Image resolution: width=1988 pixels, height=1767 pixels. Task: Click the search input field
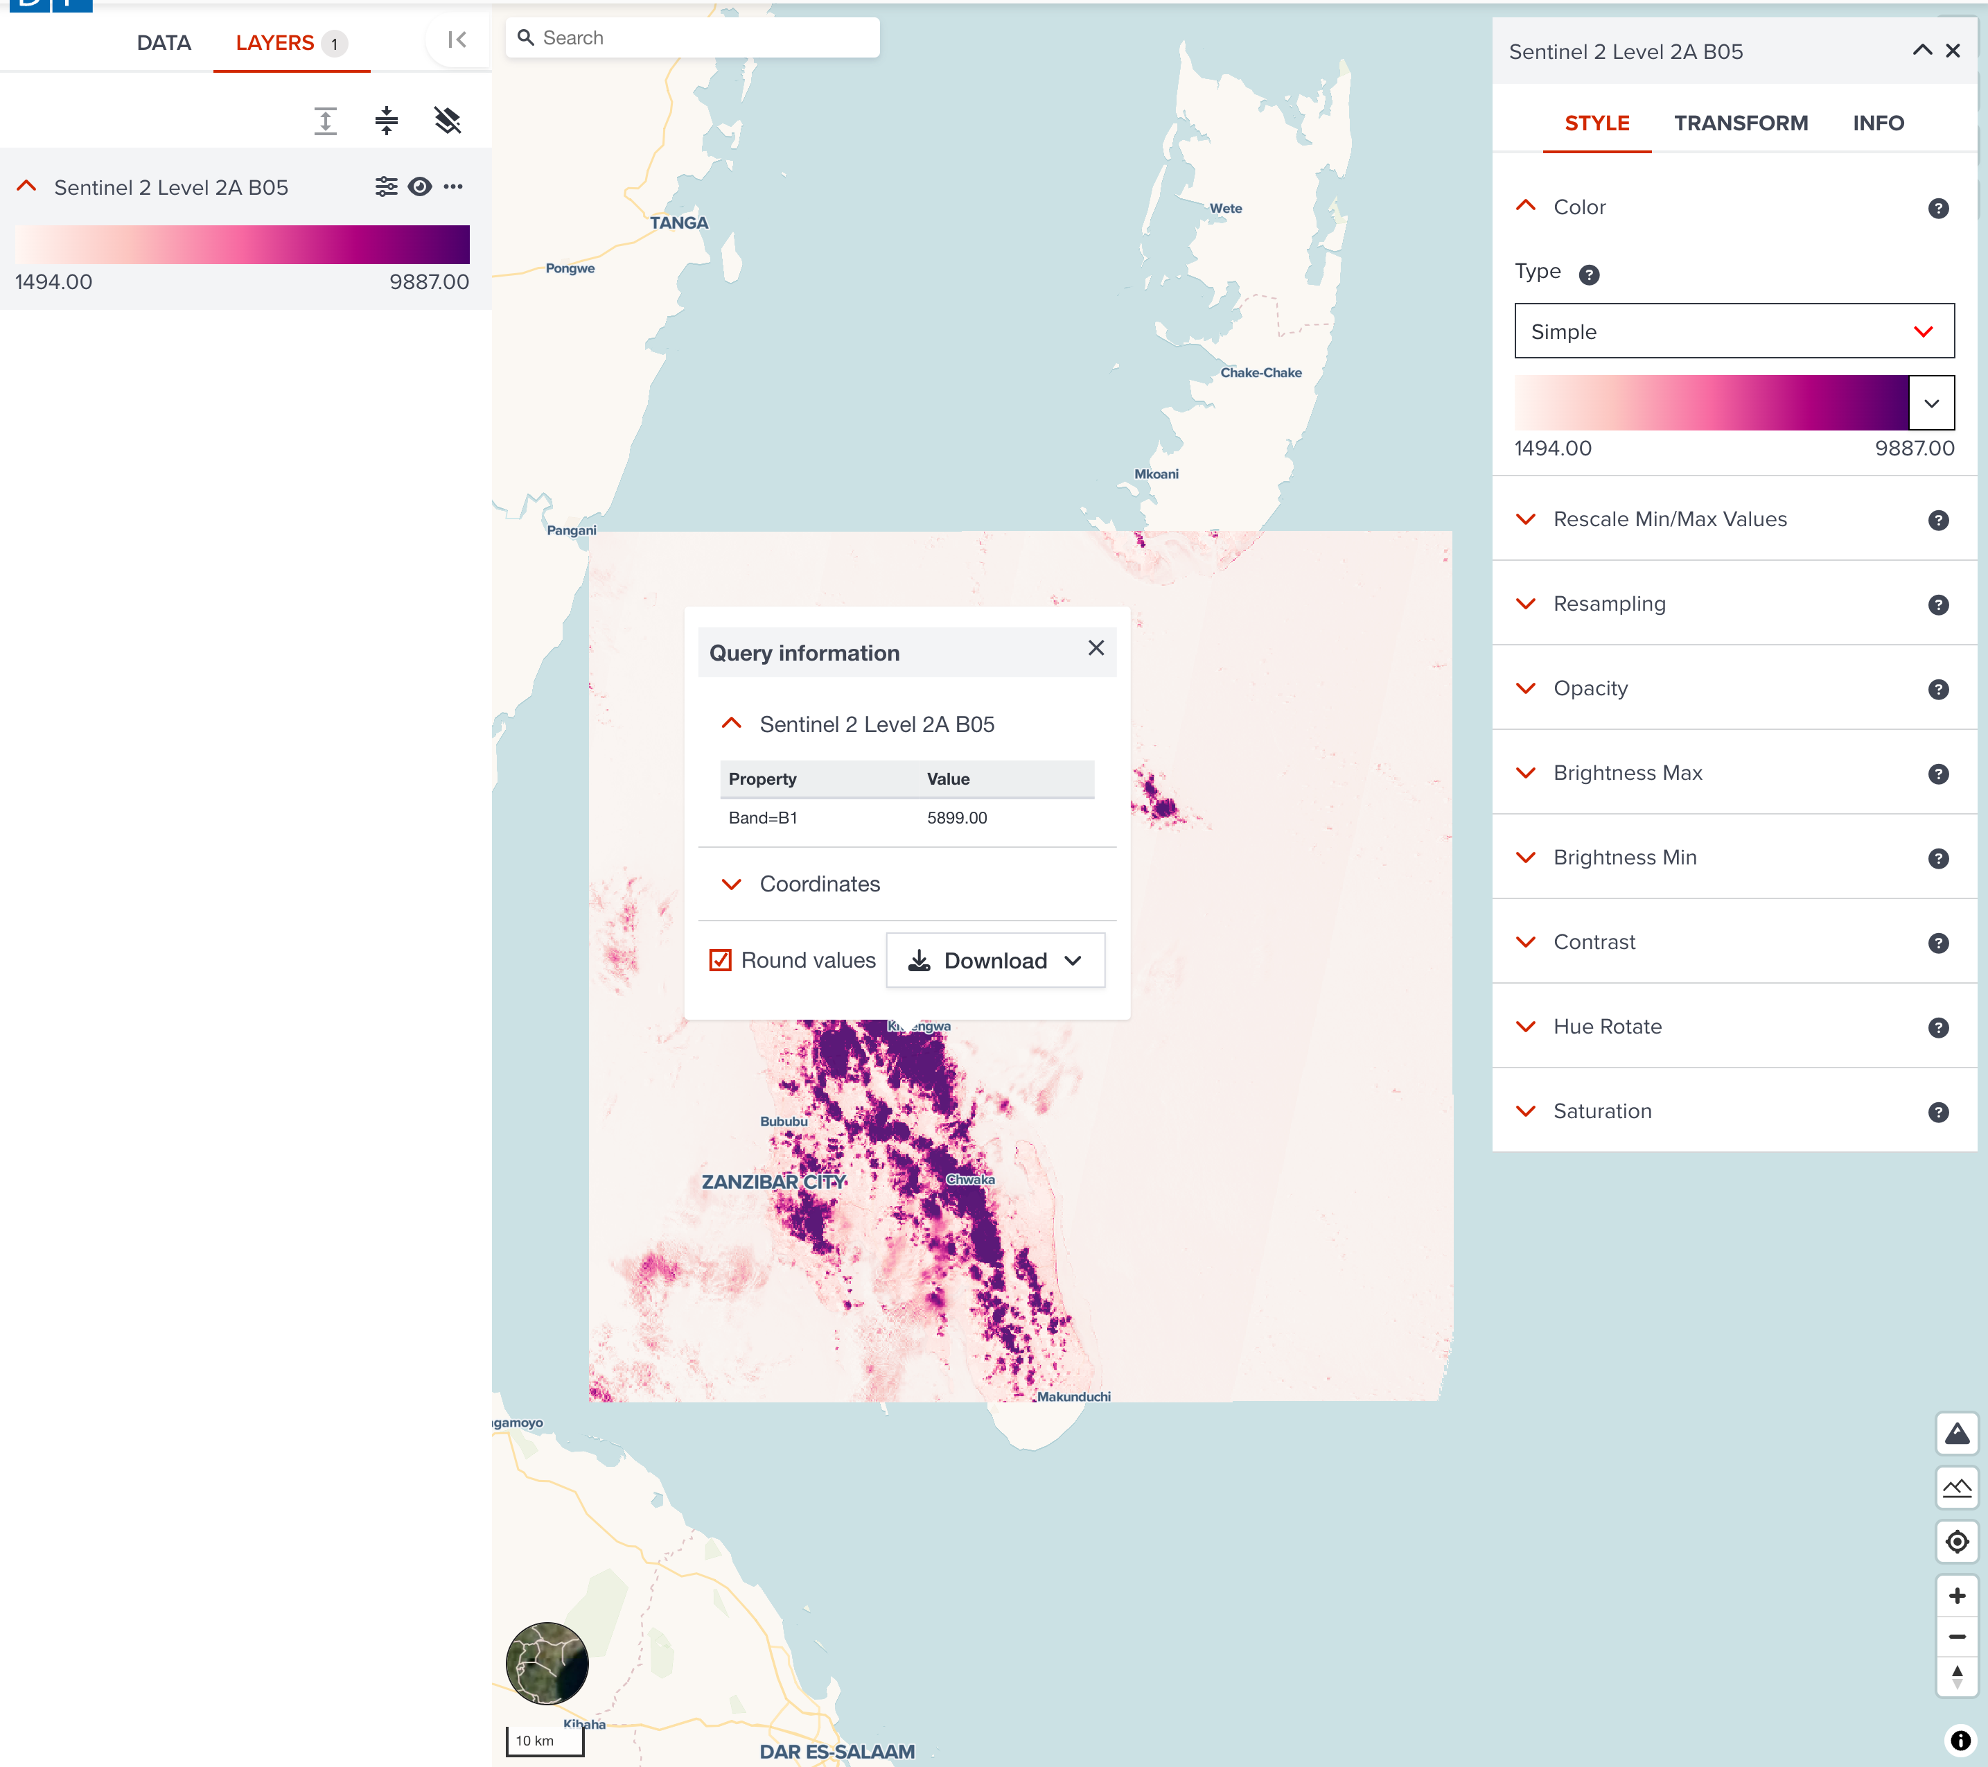(x=692, y=36)
